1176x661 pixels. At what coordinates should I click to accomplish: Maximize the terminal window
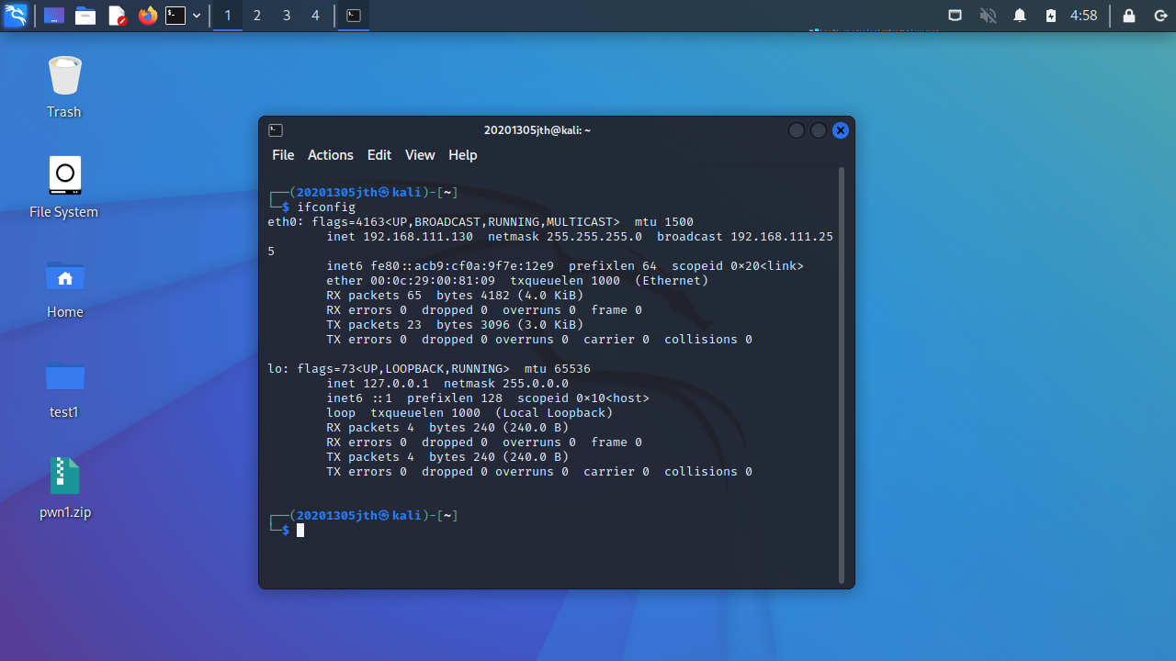pos(819,130)
